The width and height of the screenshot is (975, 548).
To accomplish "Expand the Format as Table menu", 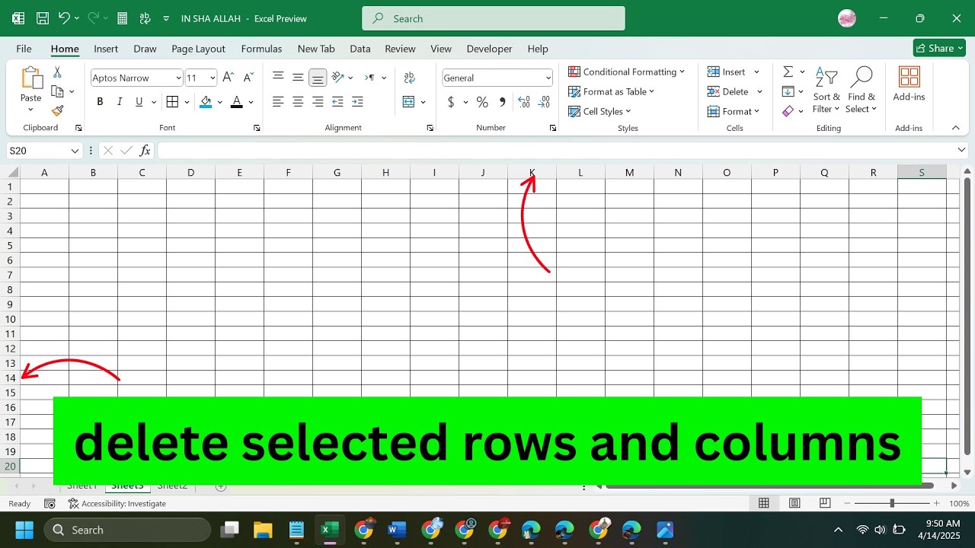I will click(x=612, y=91).
